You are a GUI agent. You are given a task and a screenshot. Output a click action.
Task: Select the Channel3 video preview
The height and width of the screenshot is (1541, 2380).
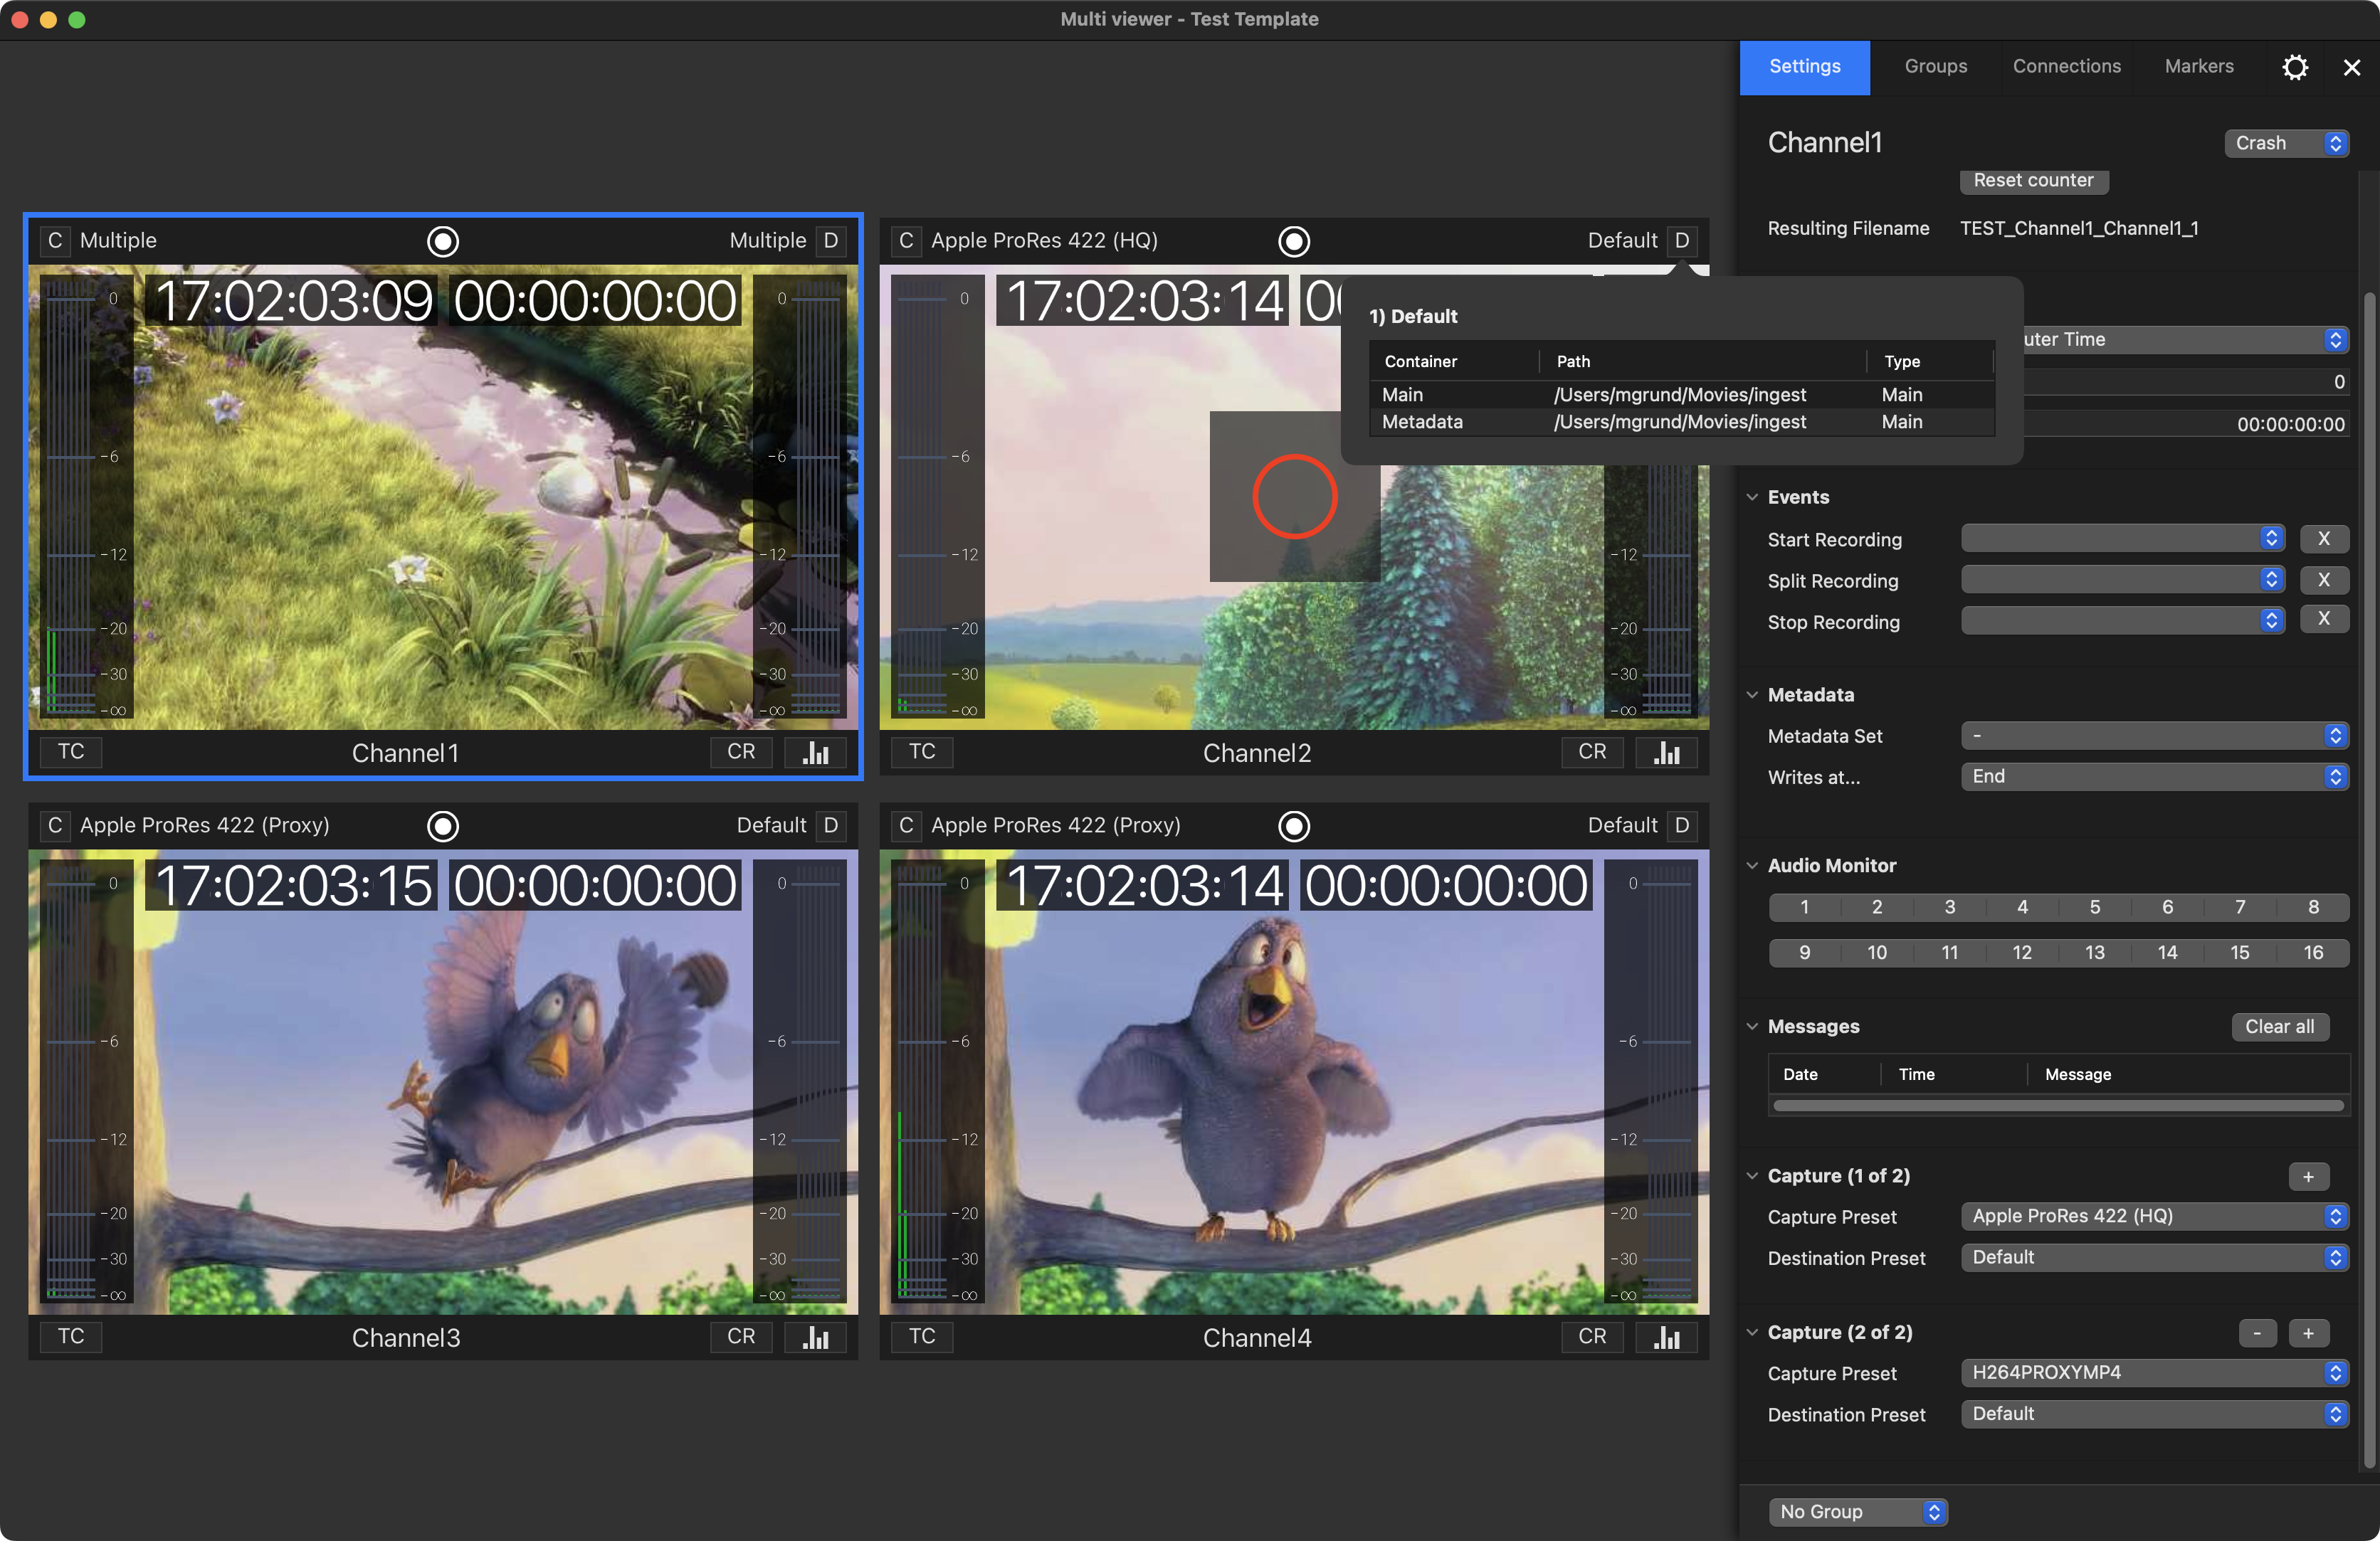point(443,1082)
